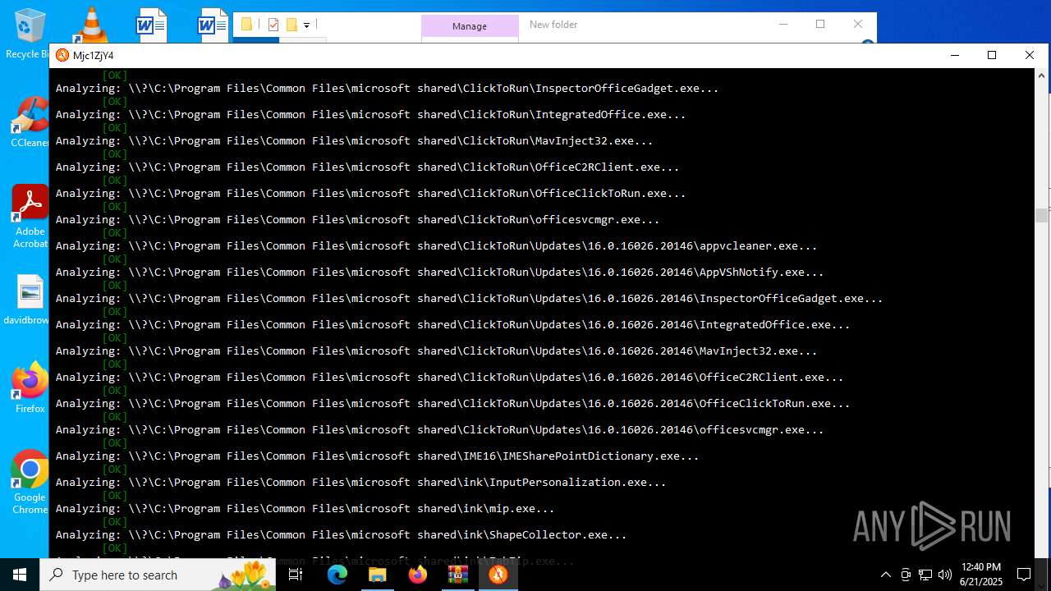Click the line analyzing Updates officesvcmgr.exe

tap(439, 430)
